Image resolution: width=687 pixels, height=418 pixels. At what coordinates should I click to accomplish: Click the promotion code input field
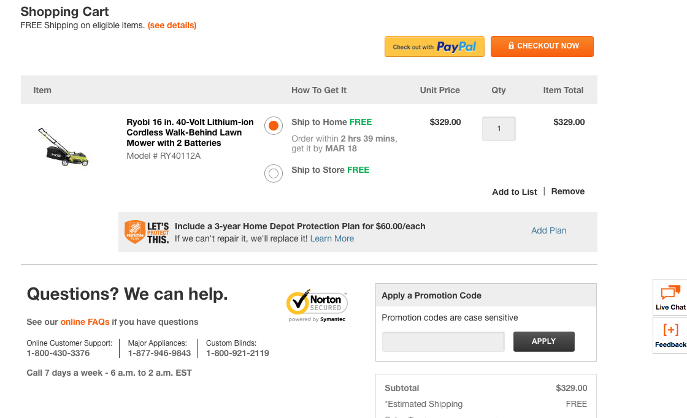[x=443, y=341]
